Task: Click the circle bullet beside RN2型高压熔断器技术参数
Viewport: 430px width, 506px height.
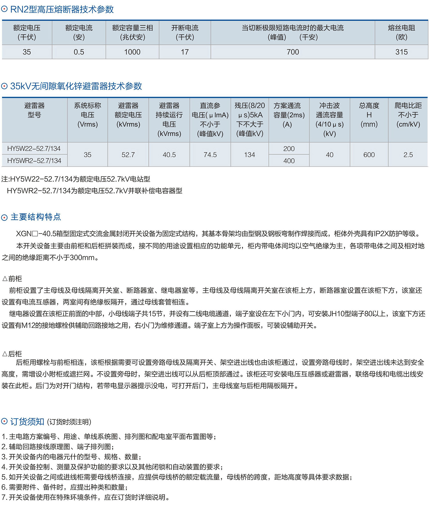Action: coord(4,9)
